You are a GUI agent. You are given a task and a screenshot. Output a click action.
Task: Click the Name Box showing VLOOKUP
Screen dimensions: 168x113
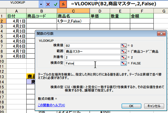tap(19, 4)
